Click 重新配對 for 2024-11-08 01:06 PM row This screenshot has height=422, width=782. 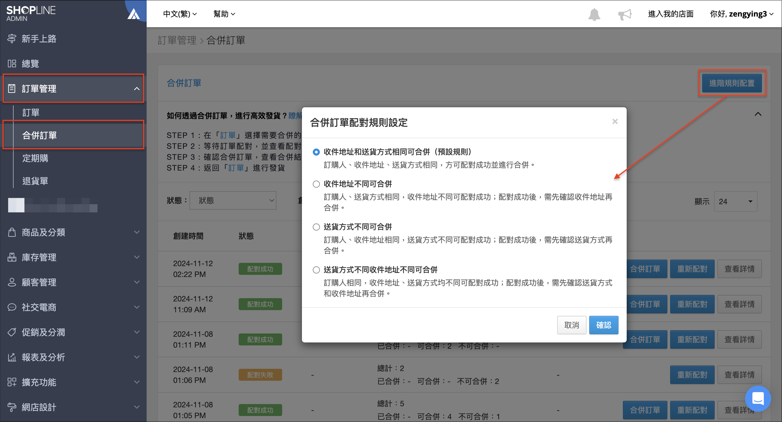point(692,375)
